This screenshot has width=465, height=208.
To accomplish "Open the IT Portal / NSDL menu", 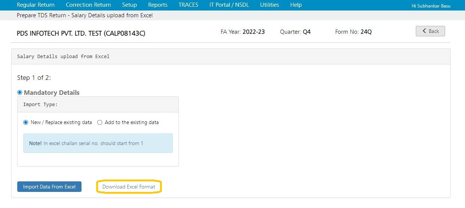I will tap(229, 5).
